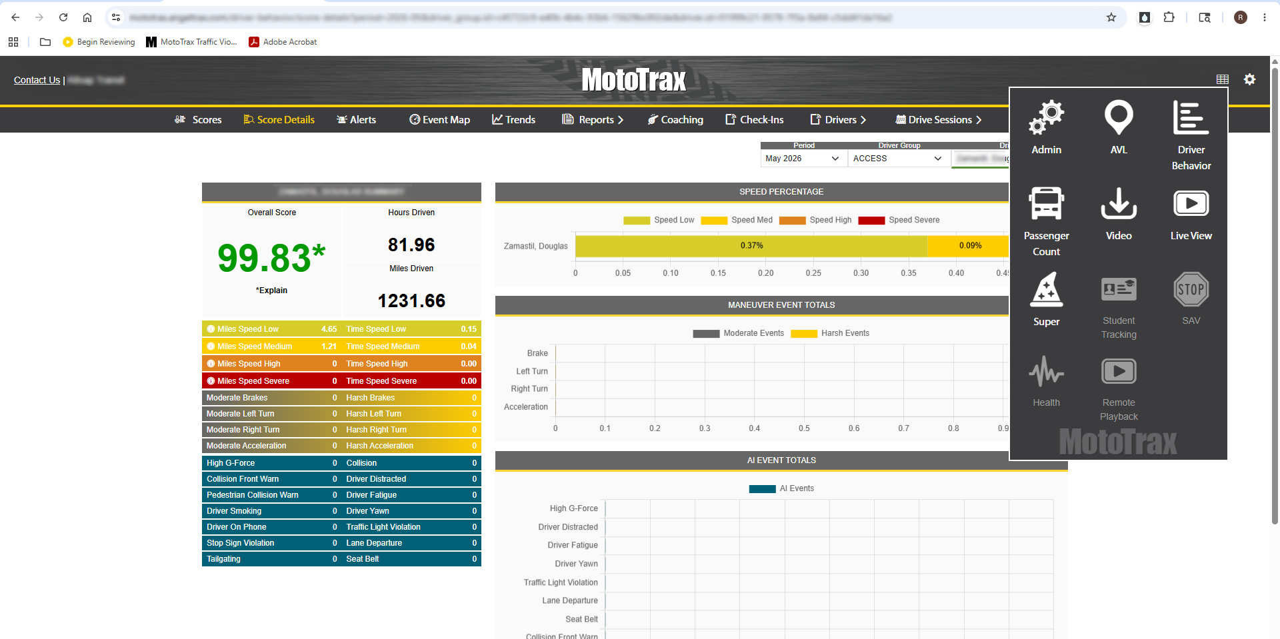Screen dimensions: 1280x639
Task: Click the *Explain link under overall score
Action: point(271,291)
